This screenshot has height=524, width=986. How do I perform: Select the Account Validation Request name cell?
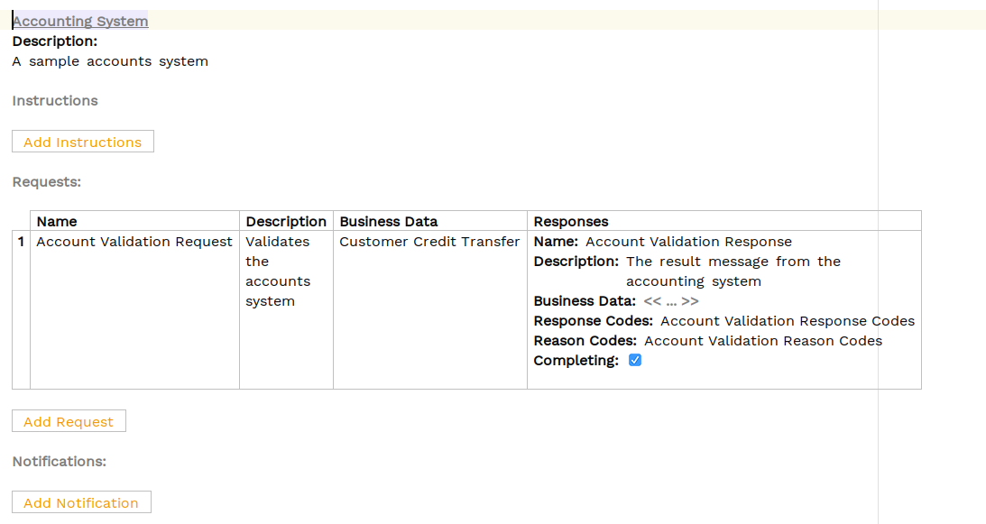tap(134, 242)
